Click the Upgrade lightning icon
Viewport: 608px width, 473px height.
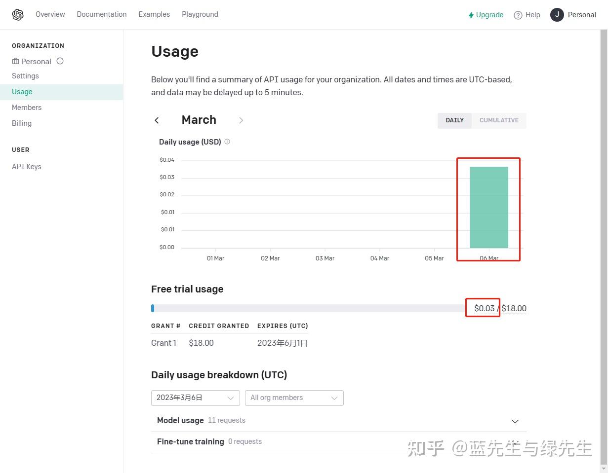point(471,15)
